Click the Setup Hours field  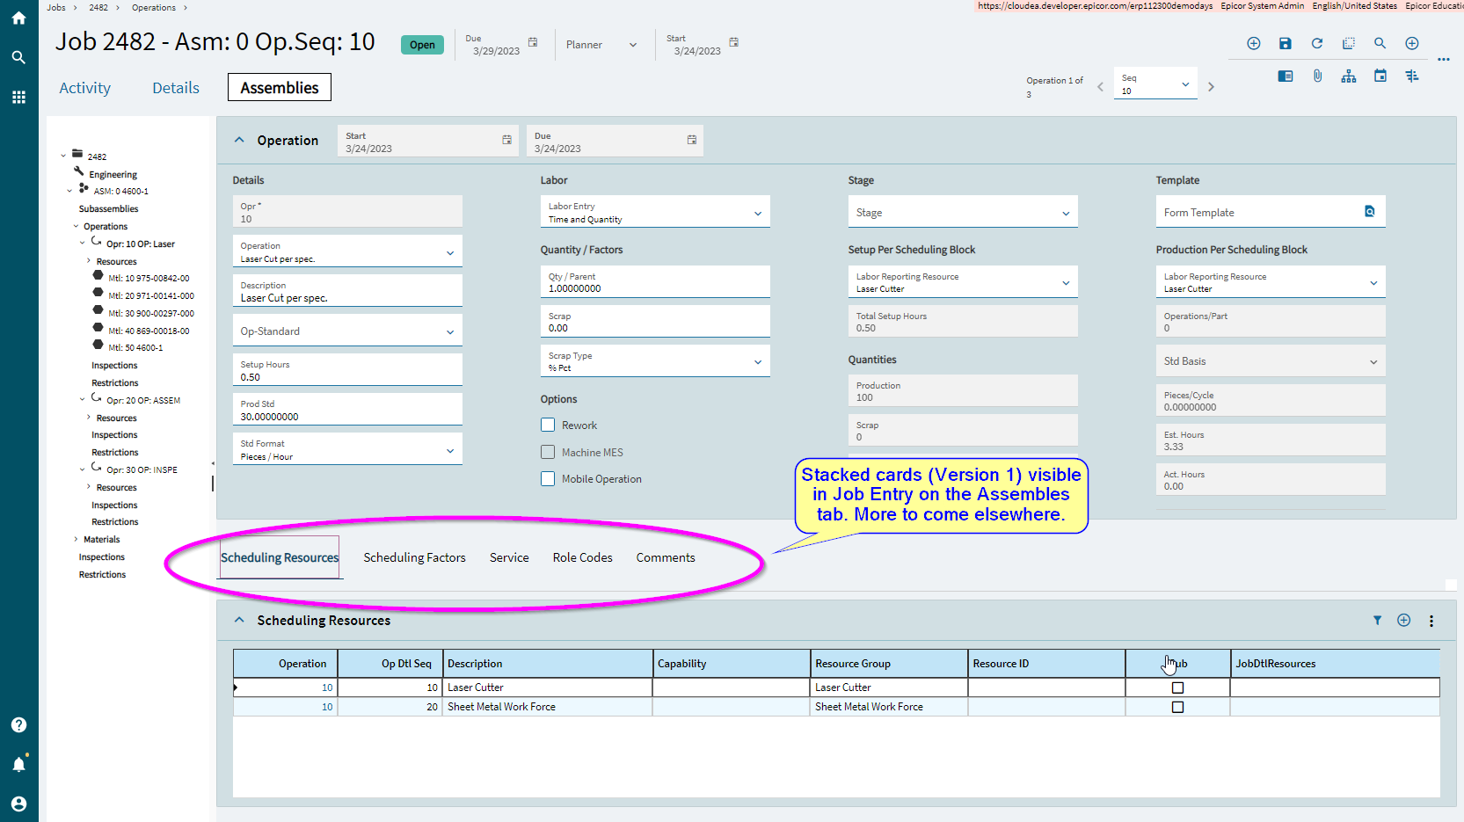(347, 371)
